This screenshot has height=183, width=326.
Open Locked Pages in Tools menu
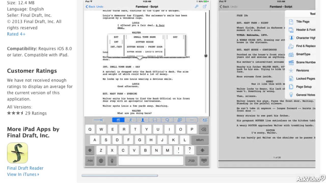click(302, 79)
